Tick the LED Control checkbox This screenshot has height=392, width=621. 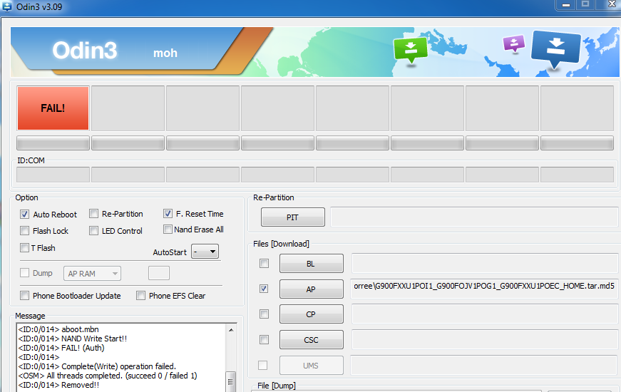(x=93, y=230)
